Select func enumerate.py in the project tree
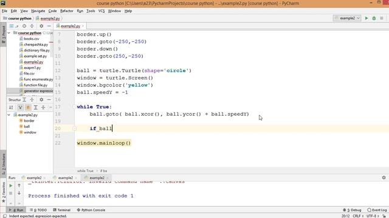This screenshot has width=389, height=218. [x=38, y=79]
